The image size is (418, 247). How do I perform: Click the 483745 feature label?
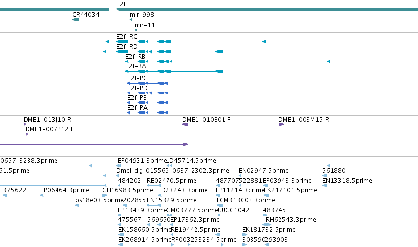pyautogui.click(x=274, y=211)
